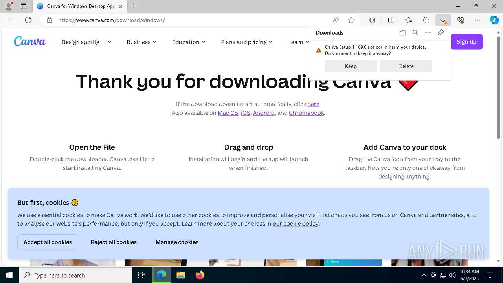503x283 pixels.
Task: Expand the Design spotlight menu
Action: 86,42
